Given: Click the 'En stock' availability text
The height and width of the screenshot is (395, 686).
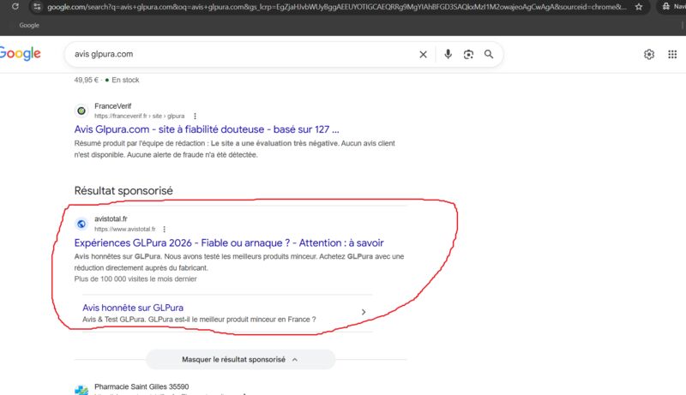Looking at the screenshot, I should click(x=125, y=80).
